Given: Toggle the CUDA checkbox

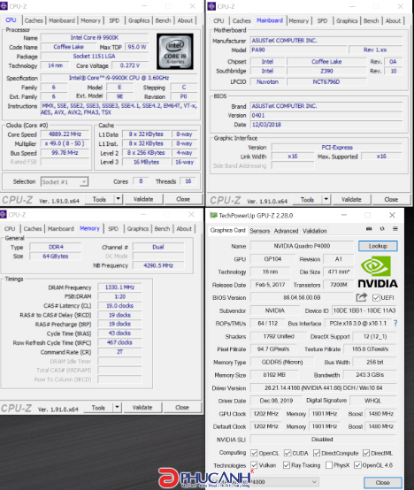Looking at the screenshot, I should click(287, 453).
